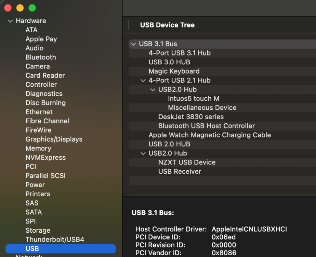Open the Memory category
This screenshot has width=316, height=257.
coord(38,148)
